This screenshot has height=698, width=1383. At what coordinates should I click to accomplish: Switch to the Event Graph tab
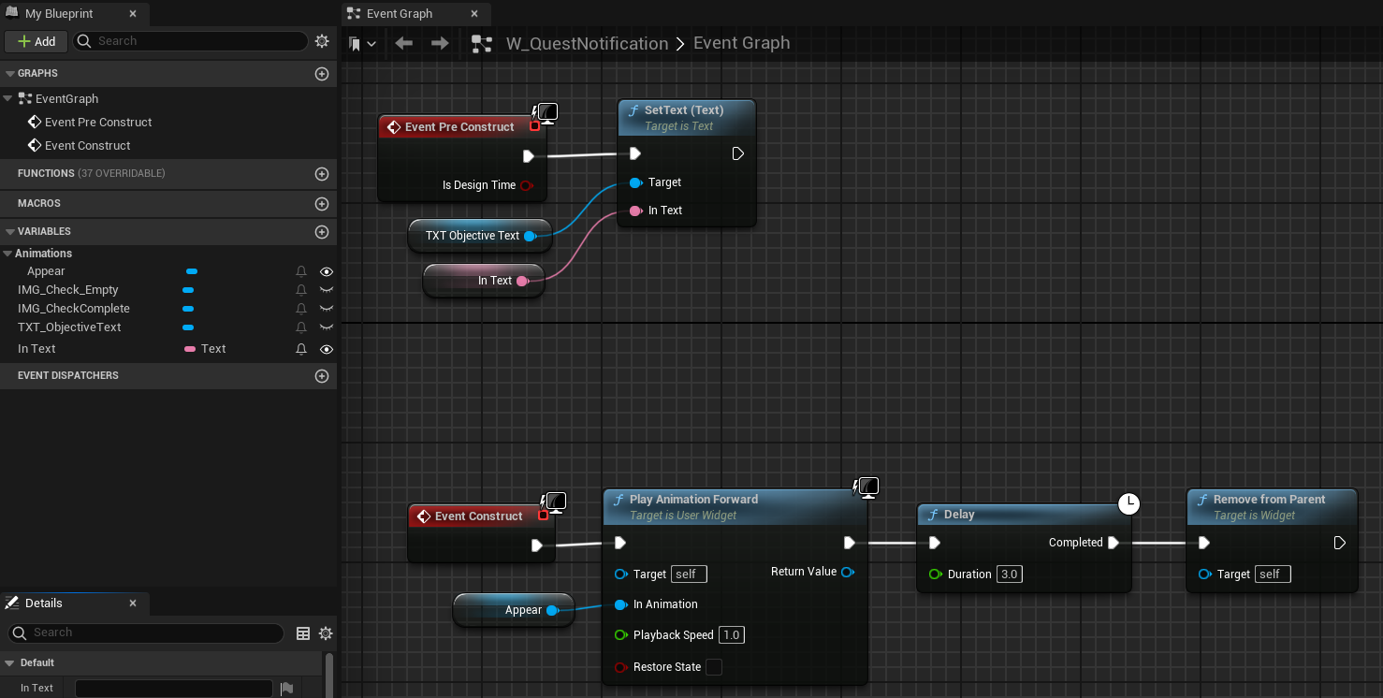tap(400, 14)
